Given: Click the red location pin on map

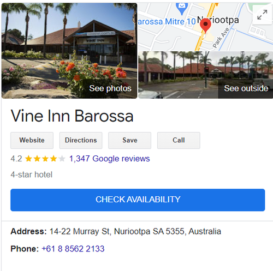Looking at the screenshot, I should point(205,26).
